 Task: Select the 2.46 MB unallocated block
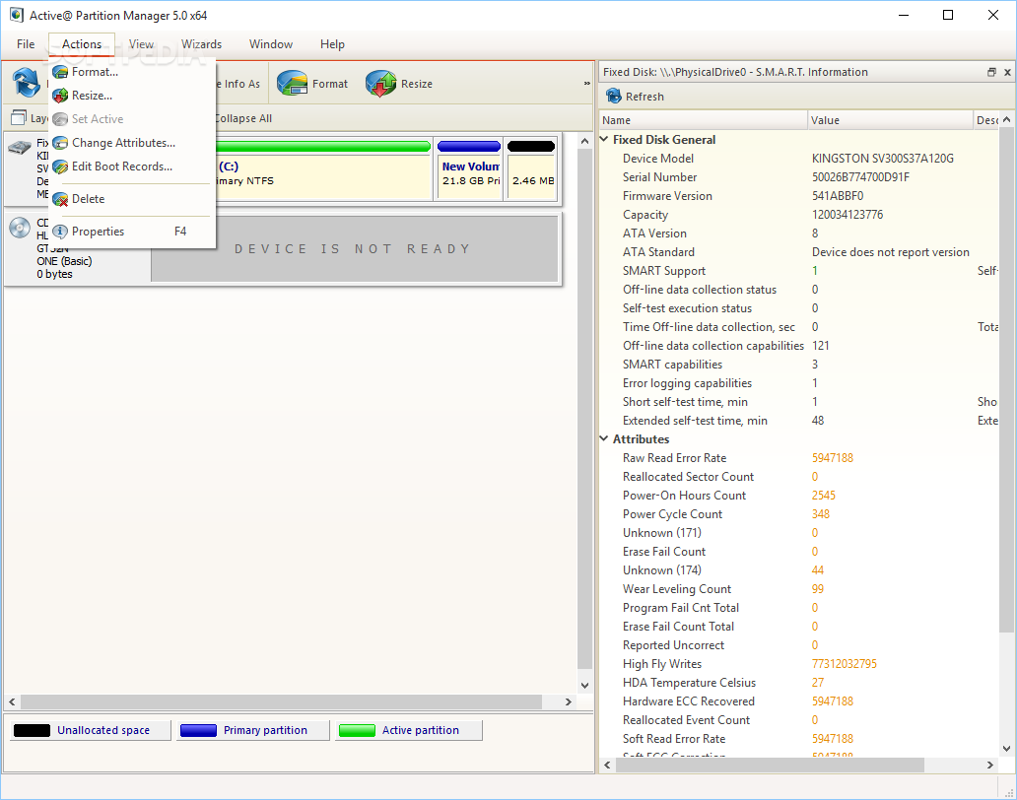(531, 168)
